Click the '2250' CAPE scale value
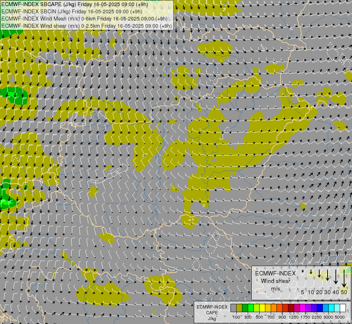This screenshot has height=324, width=352. click(317, 317)
